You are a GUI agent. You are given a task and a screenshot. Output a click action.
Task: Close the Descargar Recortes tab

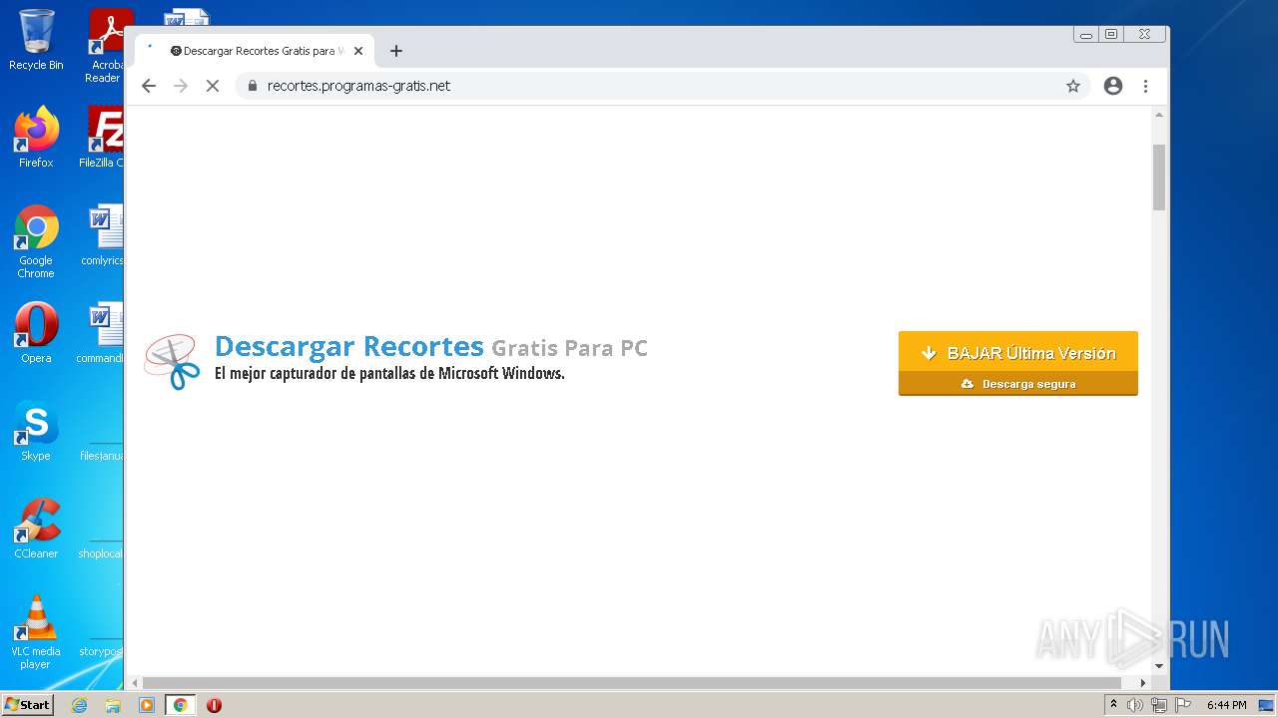click(358, 51)
